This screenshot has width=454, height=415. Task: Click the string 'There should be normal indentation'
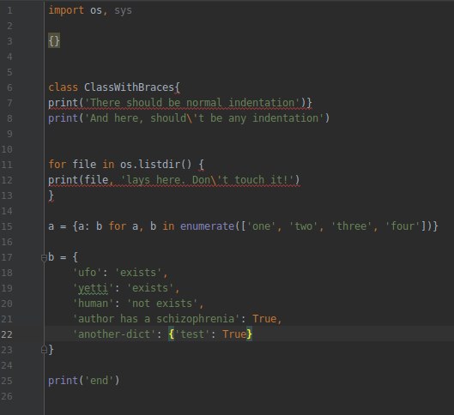click(x=192, y=103)
